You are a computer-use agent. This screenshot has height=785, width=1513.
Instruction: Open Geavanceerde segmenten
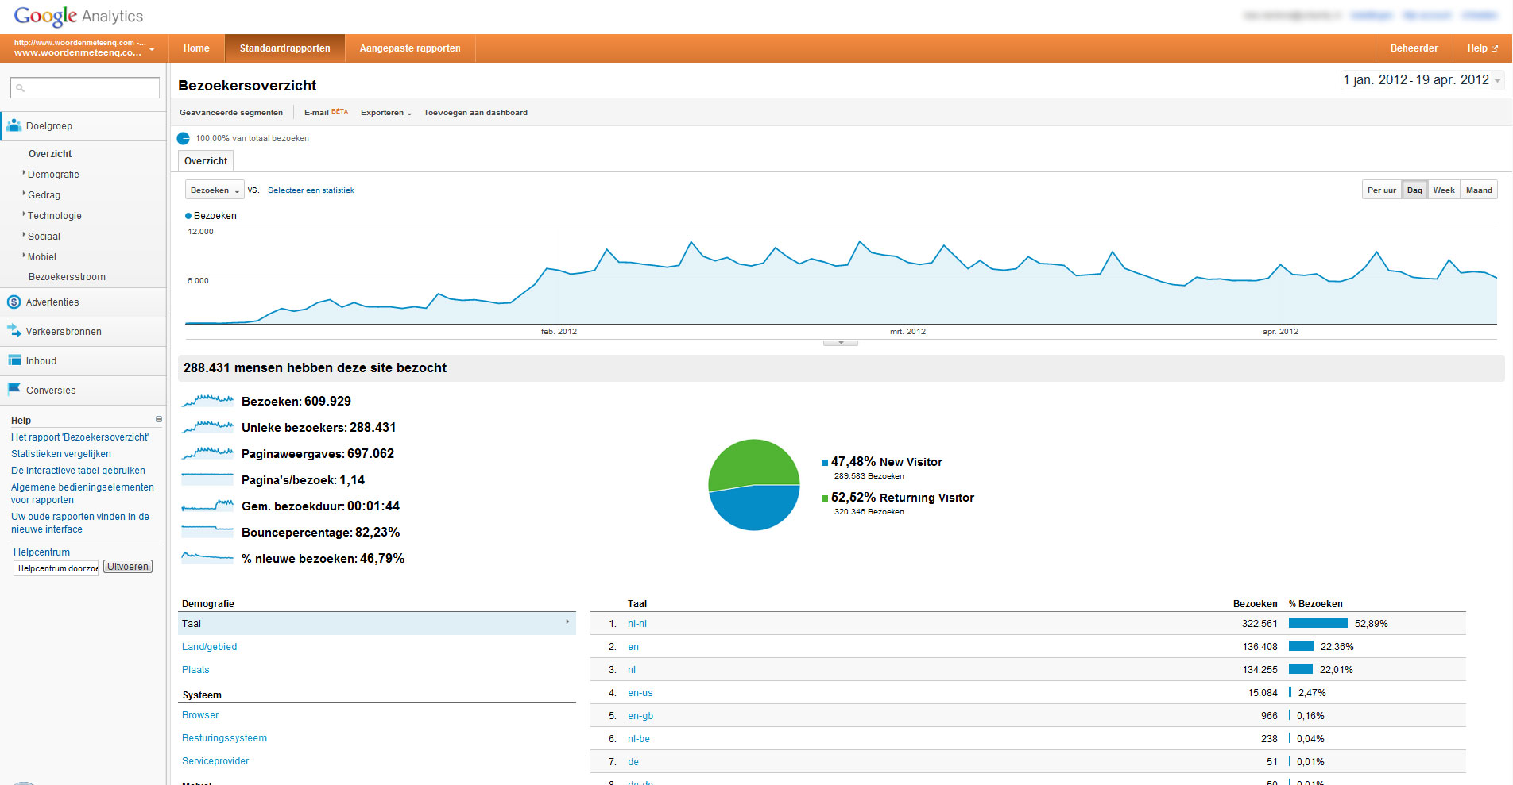pyautogui.click(x=231, y=113)
